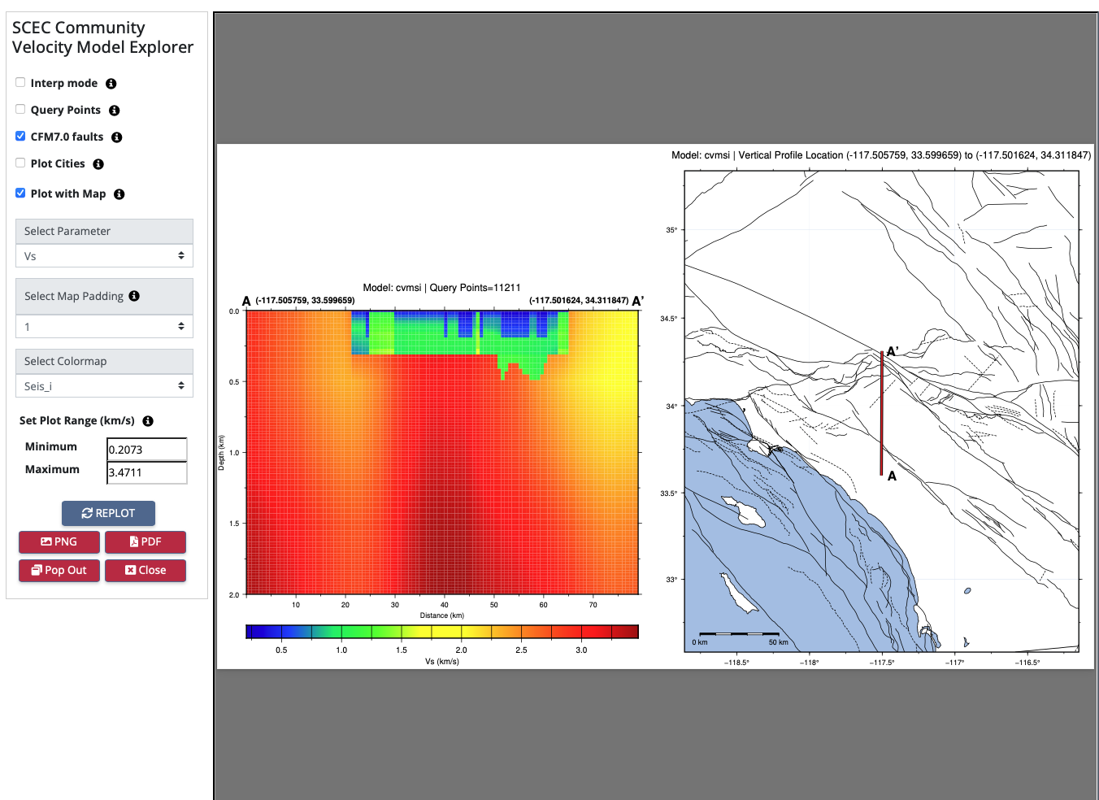This screenshot has height=800, width=1099.
Task: Uncheck the CFM7.0 faults checkbox
Action: pyautogui.click(x=20, y=136)
